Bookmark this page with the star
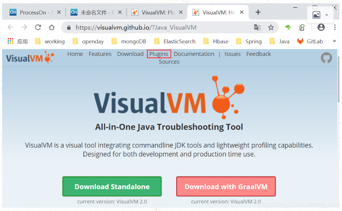The image size is (342, 211). 271,27
